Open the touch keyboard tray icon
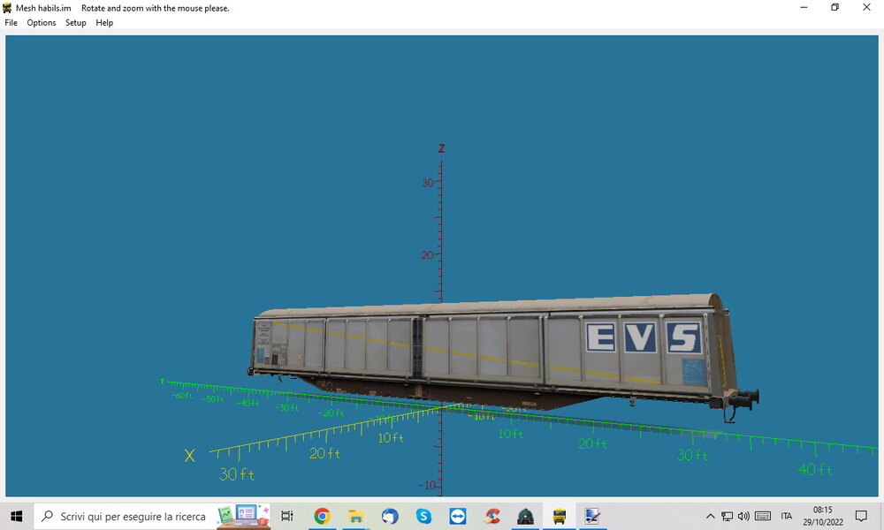Screen dimensions: 884x530 [763, 516]
